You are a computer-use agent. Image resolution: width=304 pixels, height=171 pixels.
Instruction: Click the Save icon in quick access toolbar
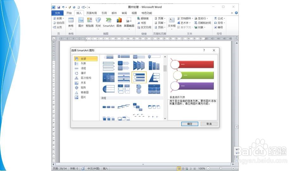point(59,7)
